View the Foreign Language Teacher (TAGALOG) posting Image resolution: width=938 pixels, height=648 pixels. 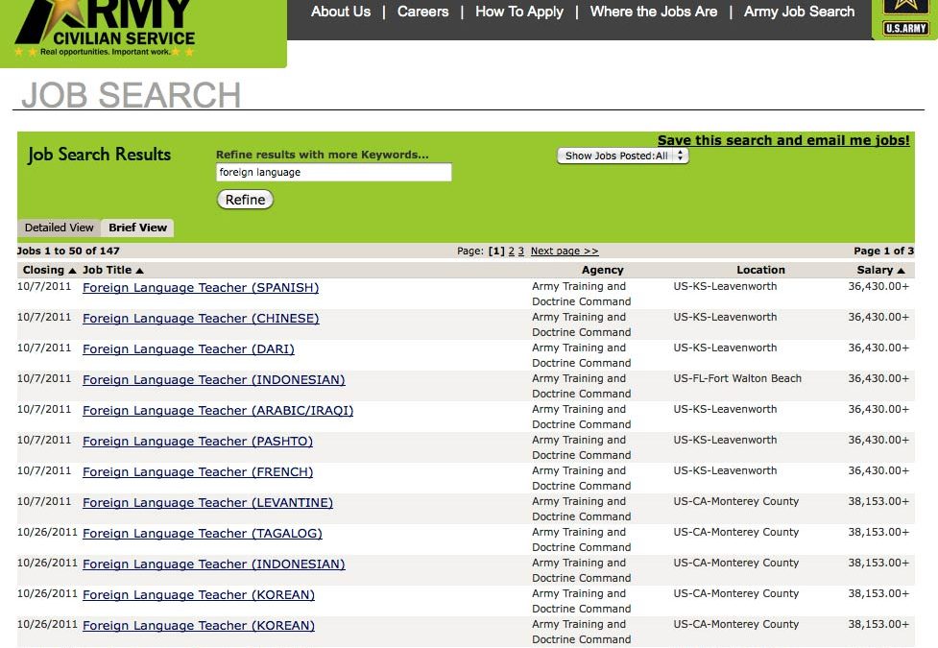[203, 533]
